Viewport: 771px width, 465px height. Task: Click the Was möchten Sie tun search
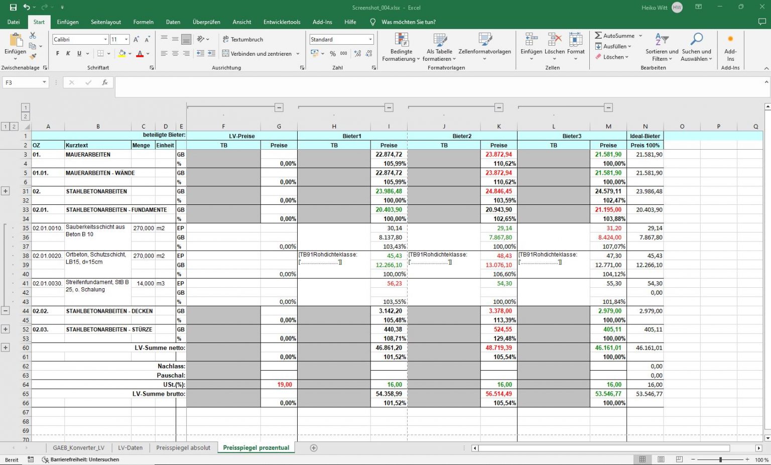(x=403, y=22)
